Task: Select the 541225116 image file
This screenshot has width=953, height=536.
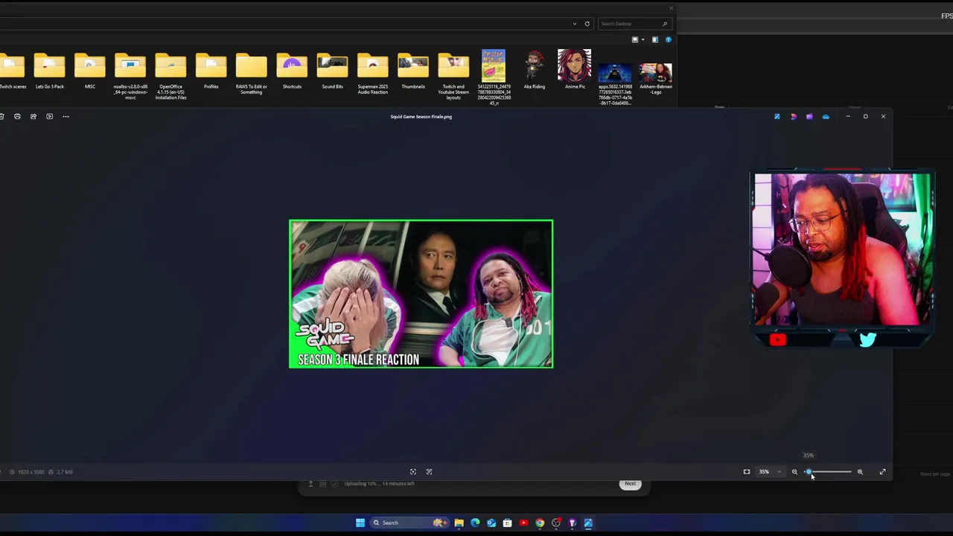Action: coord(494,77)
